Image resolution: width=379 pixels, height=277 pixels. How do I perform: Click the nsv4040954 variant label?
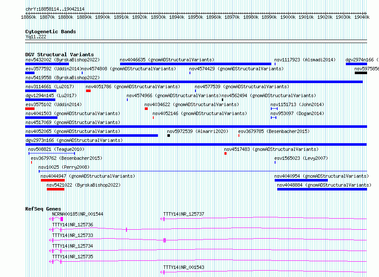[x=322, y=176]
